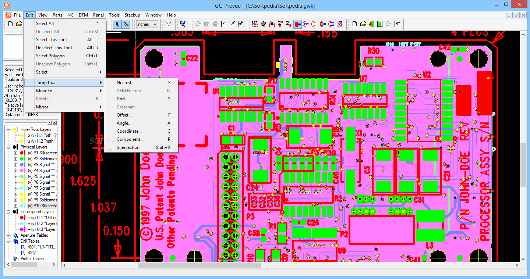Screen dimensions: 530x279
Task: Collapse the Unassigned Layers tree node
Action: point(8,212)
